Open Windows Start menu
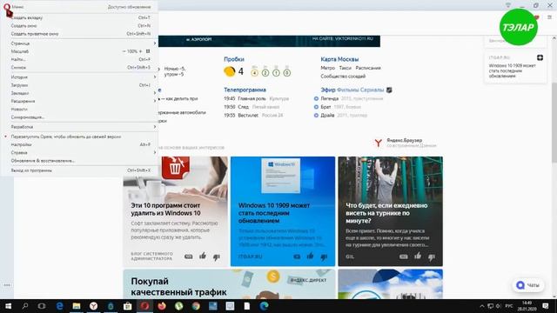 tap(8, 306)
